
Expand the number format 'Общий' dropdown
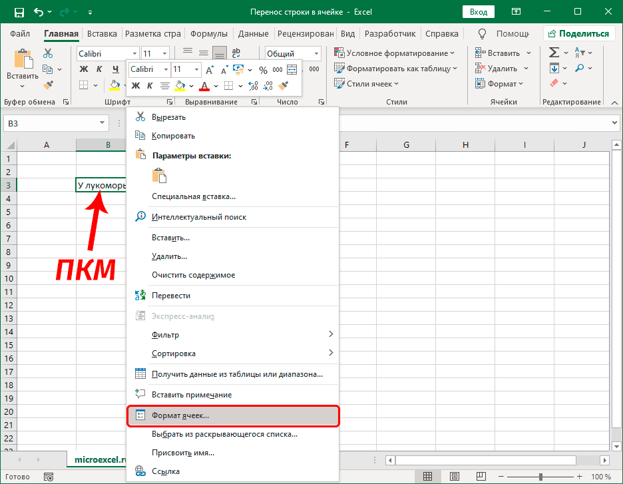click(315, 53)
